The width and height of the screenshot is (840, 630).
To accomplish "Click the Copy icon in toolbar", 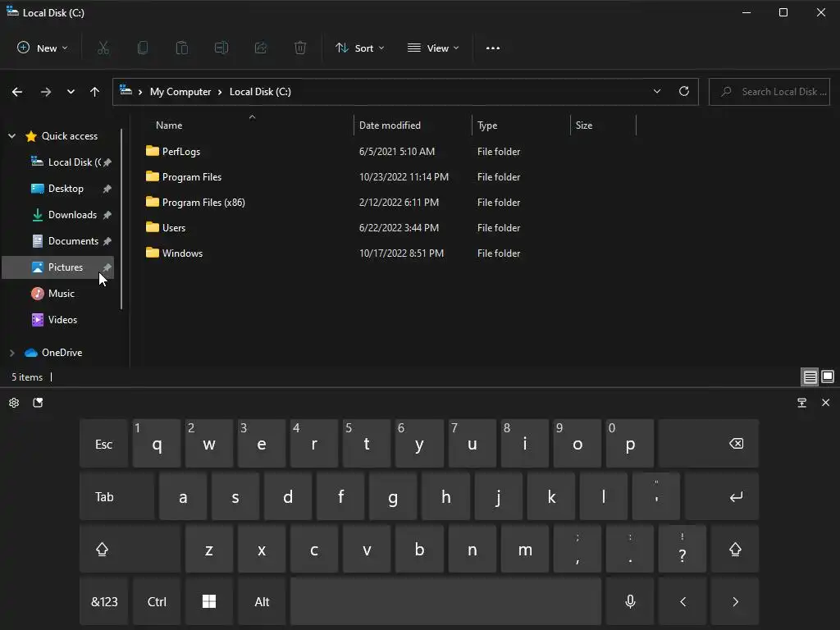I will (143, 48).
